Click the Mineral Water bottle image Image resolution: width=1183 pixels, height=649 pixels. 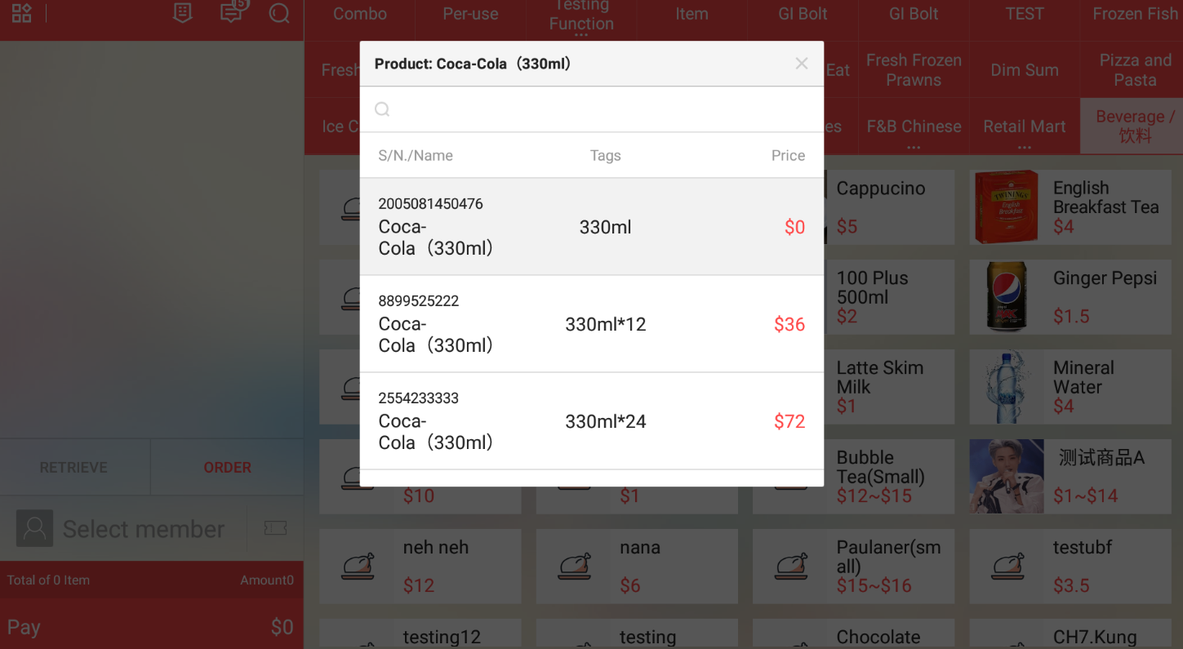[1007, 387]
